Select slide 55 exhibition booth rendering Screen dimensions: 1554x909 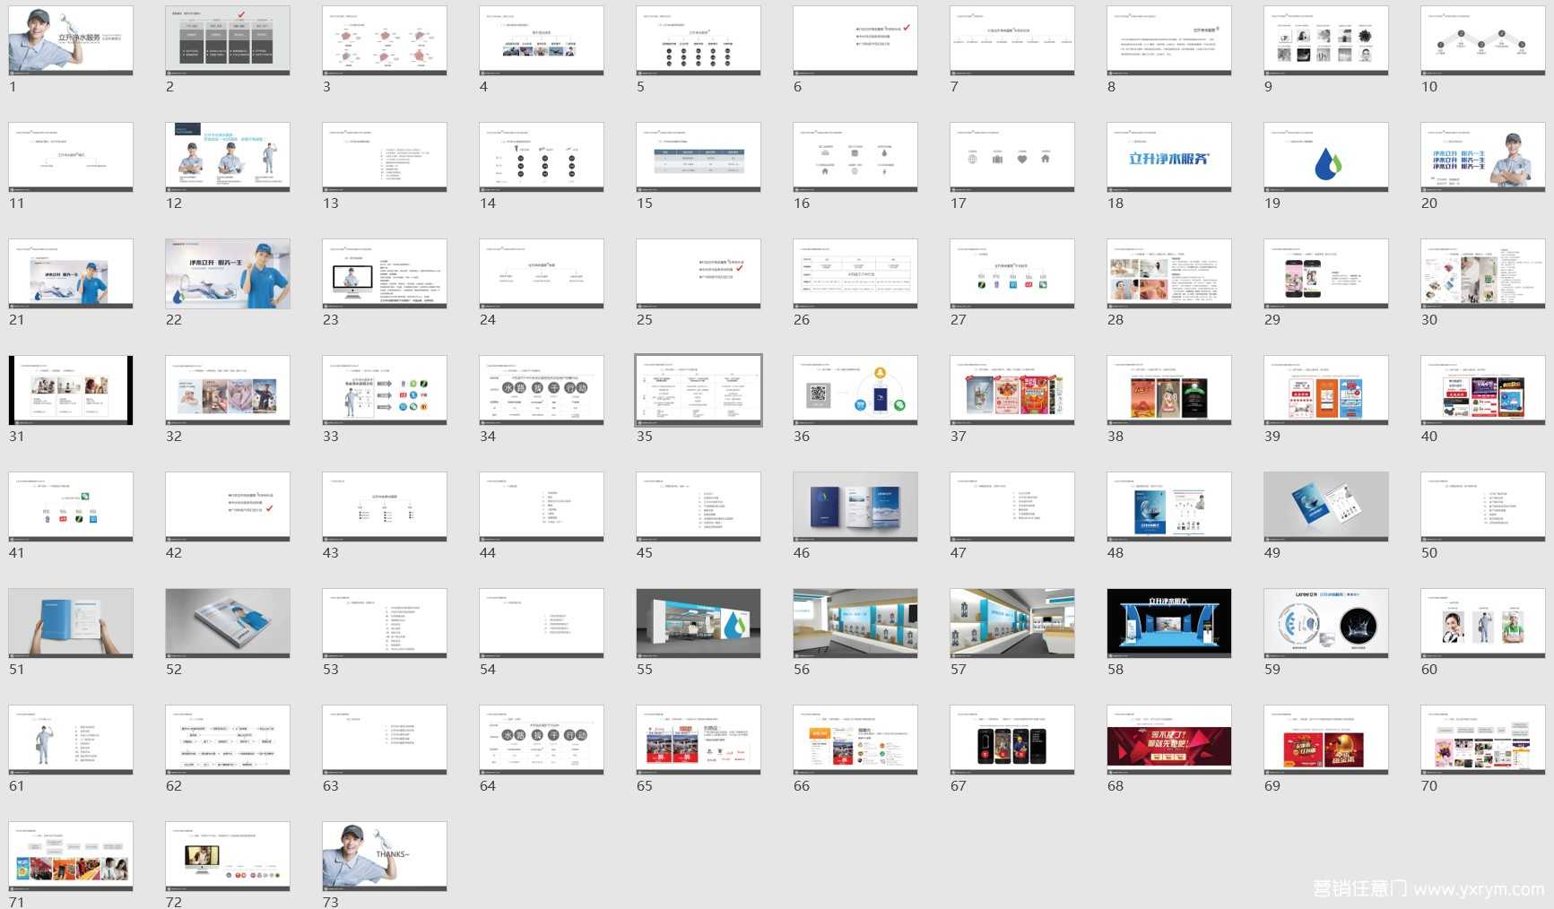(x=698, y=623)
